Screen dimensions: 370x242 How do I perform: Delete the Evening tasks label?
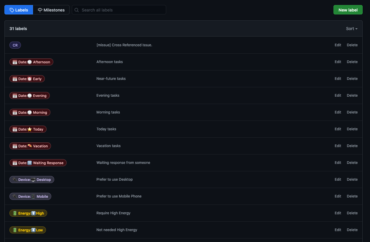tap(352, 96)
